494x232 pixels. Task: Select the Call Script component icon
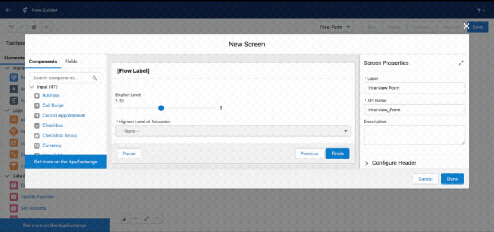pos(37,106)
